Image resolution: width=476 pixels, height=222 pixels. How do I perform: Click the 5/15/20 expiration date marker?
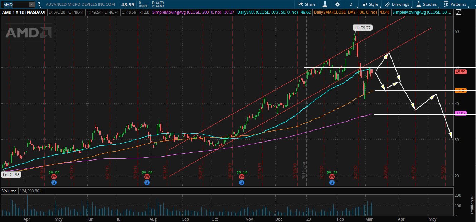pyautogui.click(x=443, y=172)
